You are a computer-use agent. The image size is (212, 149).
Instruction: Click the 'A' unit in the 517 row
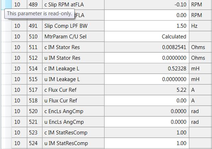193,90
